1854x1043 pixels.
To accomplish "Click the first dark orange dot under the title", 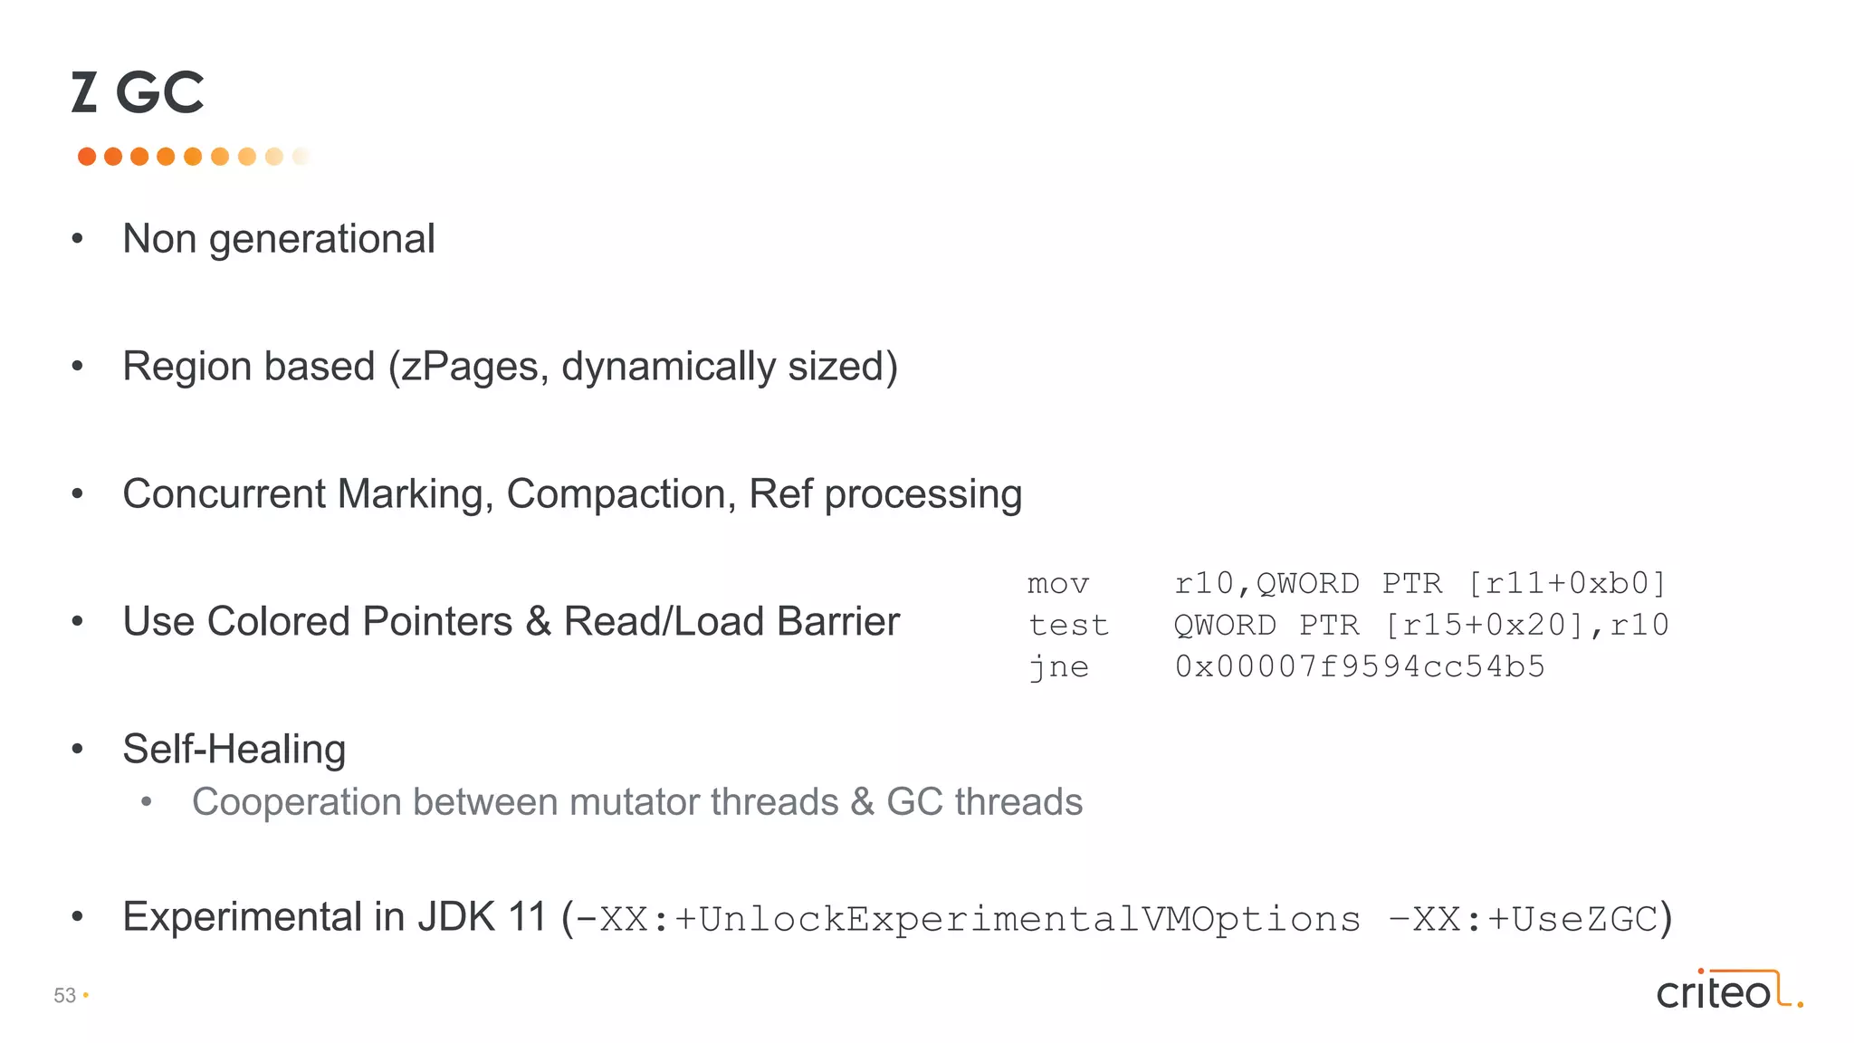I will (x=87, y=157).
